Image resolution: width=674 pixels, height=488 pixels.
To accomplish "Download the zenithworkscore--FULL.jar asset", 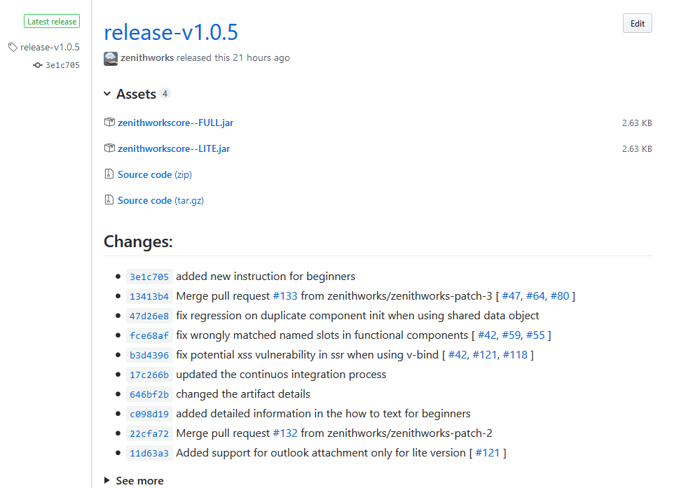I will pos(176,122).
